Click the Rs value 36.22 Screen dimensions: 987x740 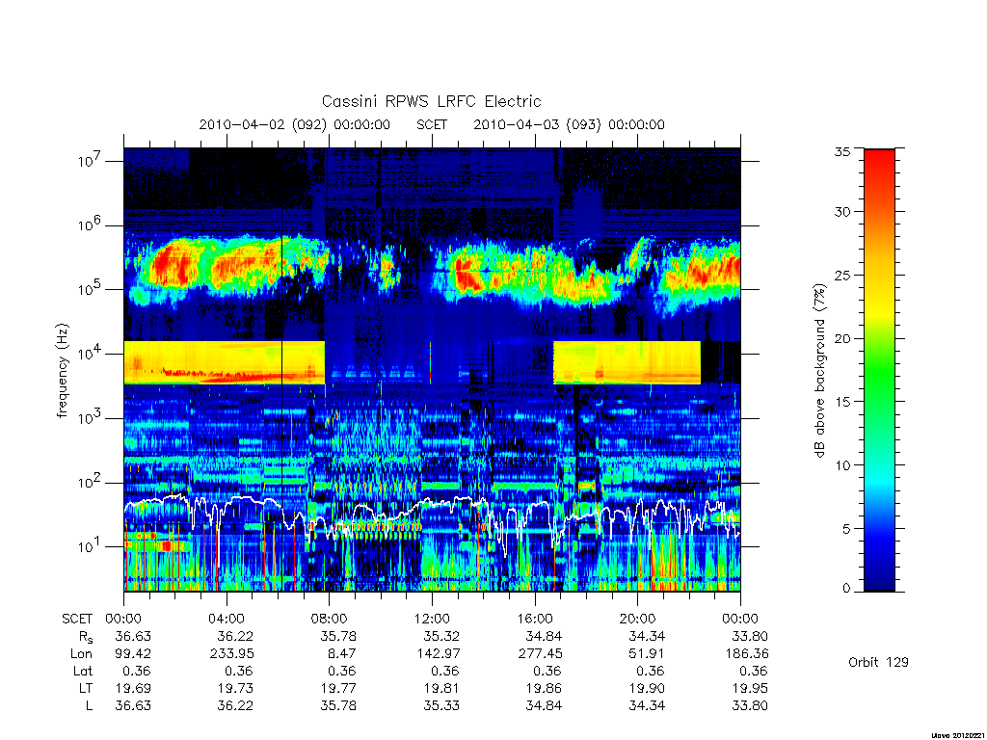pyautogui.click(x=235, y=636)
